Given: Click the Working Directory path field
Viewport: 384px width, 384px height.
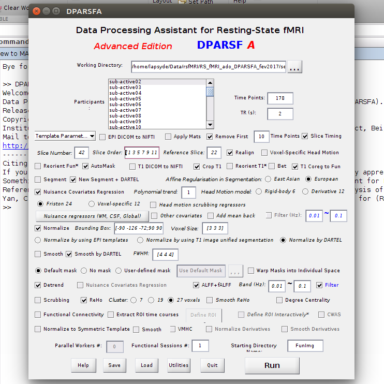Looking at the screenshot, I should pos(209,67).
